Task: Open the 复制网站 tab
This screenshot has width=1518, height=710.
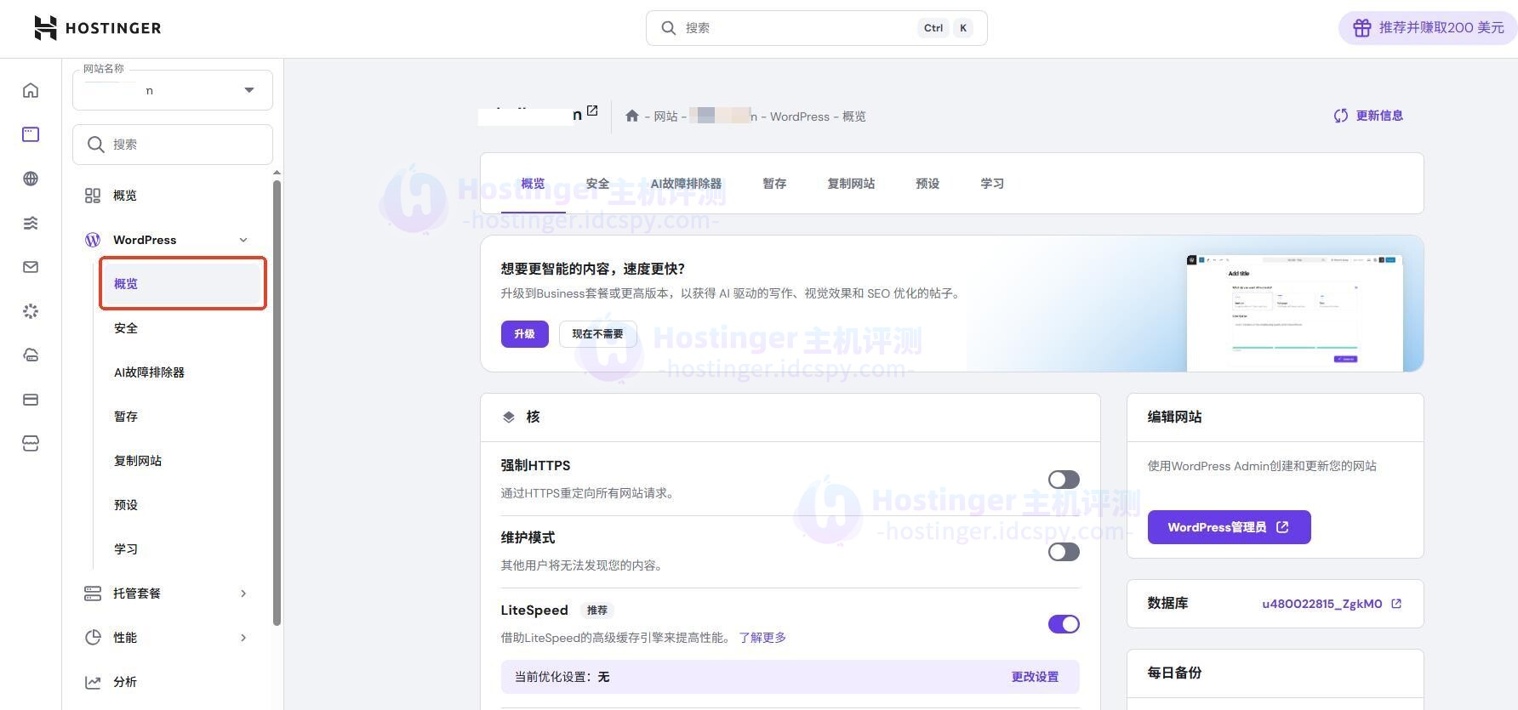Action: [x=851, y=184]
